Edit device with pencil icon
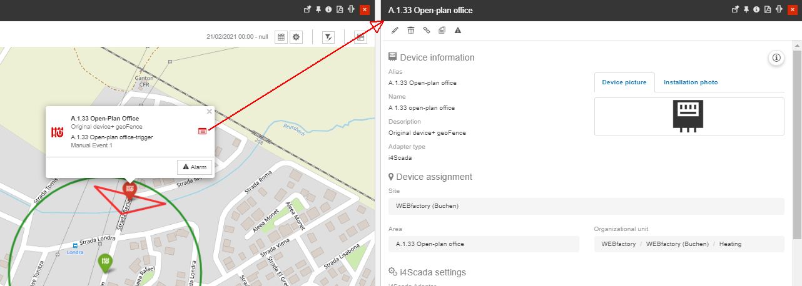 pyautogui.click(x=395, y=30)
